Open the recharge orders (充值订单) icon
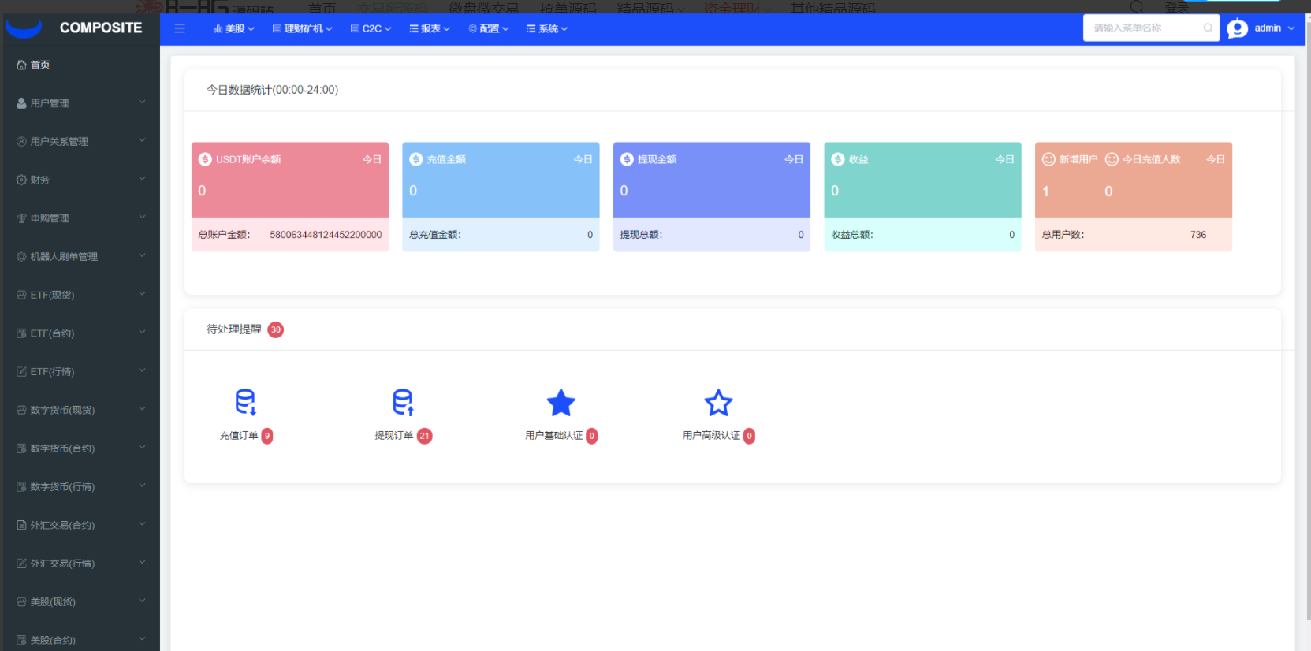This screenshot has height=651, width=1311. point(245,402)
